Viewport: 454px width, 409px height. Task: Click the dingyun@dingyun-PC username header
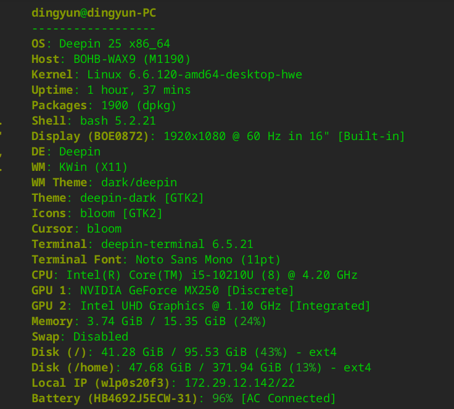tap(94, 13)
